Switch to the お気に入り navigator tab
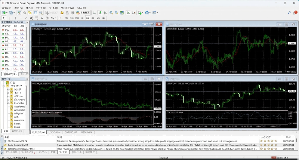Image resolution: width=299 pixels, height=160 pixels. coord(17,131)
